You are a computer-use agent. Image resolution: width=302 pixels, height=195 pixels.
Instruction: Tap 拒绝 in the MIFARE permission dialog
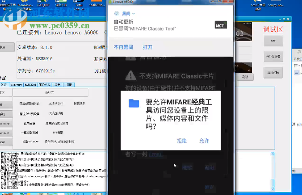[x=182, y=141]
